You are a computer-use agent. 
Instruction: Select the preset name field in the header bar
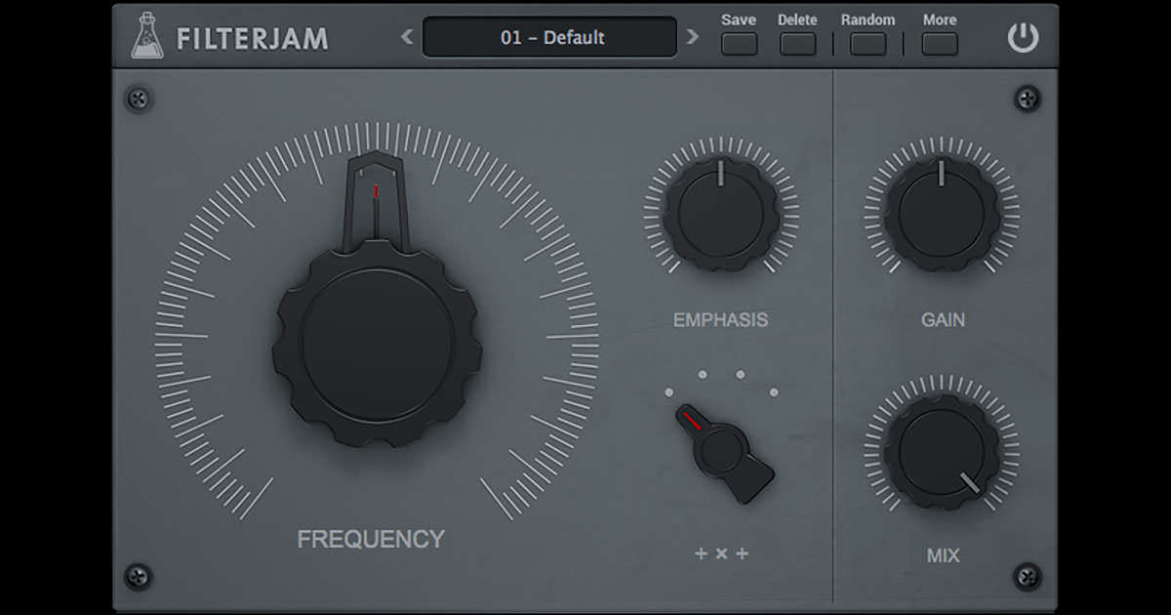tap(549, 36)
